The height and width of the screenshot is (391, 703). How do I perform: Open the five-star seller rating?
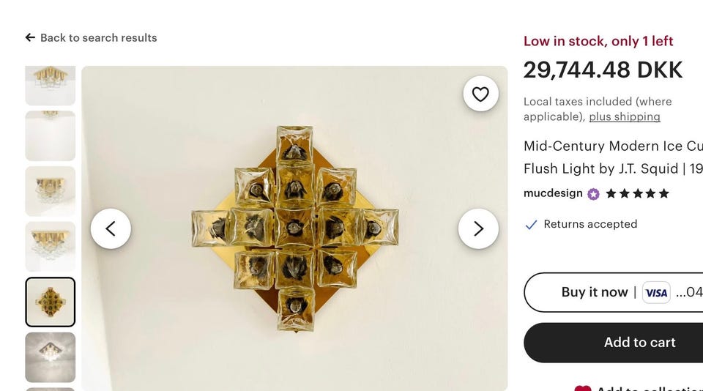637,194
